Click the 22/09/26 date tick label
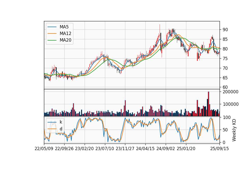Screen dimensions: 244x175 [64, 149]
